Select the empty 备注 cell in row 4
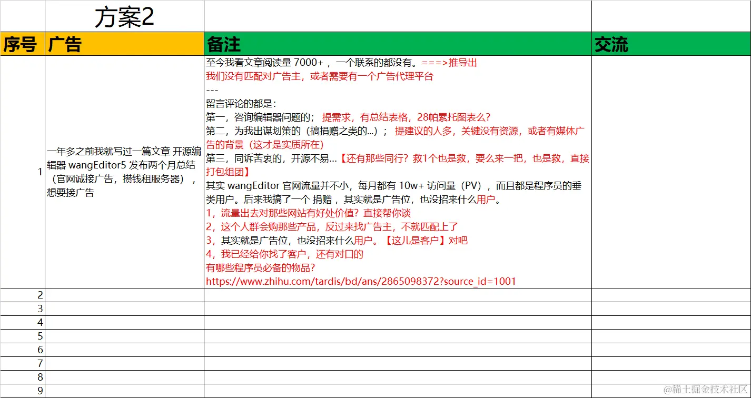This screenshot has width=751, height=398. (398, 323)
